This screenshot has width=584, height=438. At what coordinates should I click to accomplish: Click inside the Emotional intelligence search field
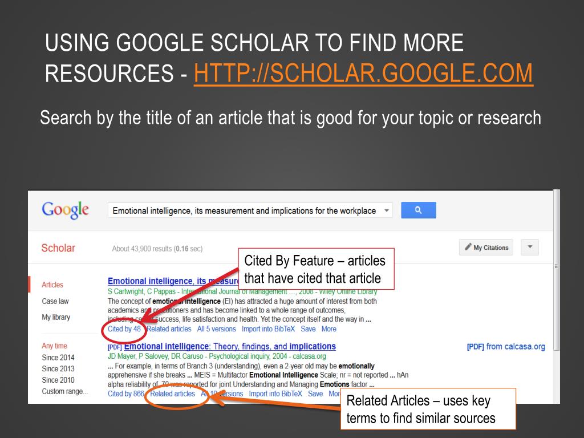tap(244, 210)
